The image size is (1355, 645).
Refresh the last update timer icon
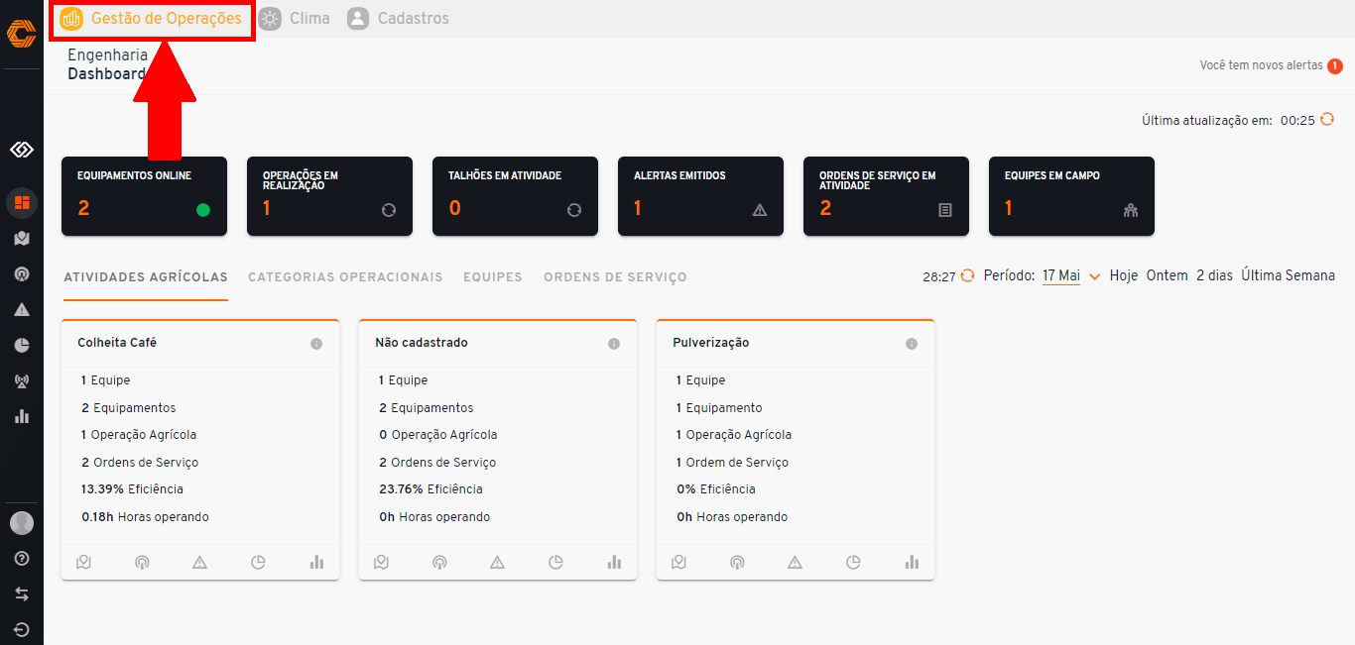pyautogui.click(x=1327, y=119)
